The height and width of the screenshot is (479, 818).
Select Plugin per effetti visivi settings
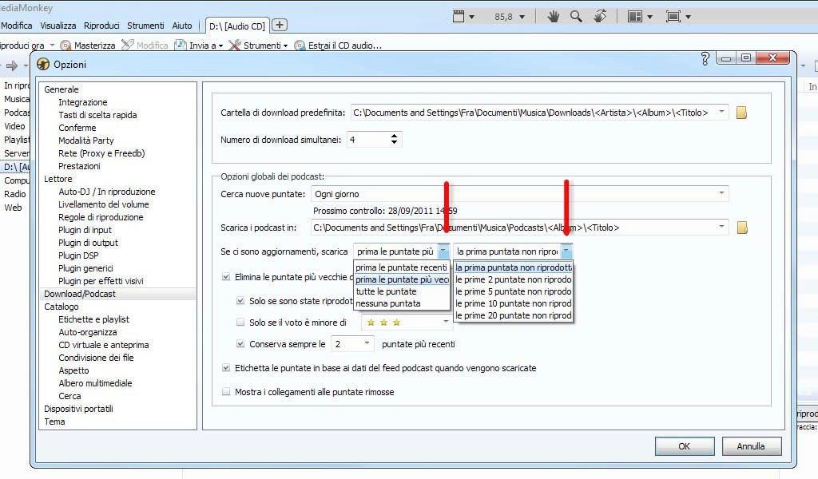[101, 281]
